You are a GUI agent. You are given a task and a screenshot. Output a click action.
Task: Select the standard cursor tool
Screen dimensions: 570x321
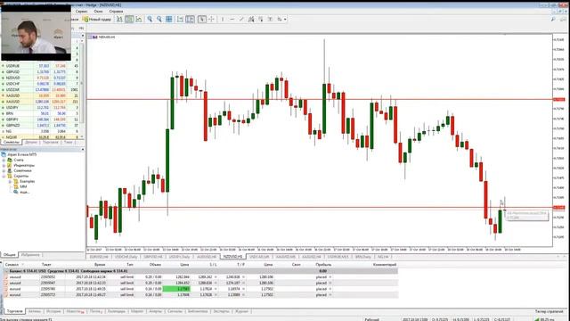tap(202, 19)
